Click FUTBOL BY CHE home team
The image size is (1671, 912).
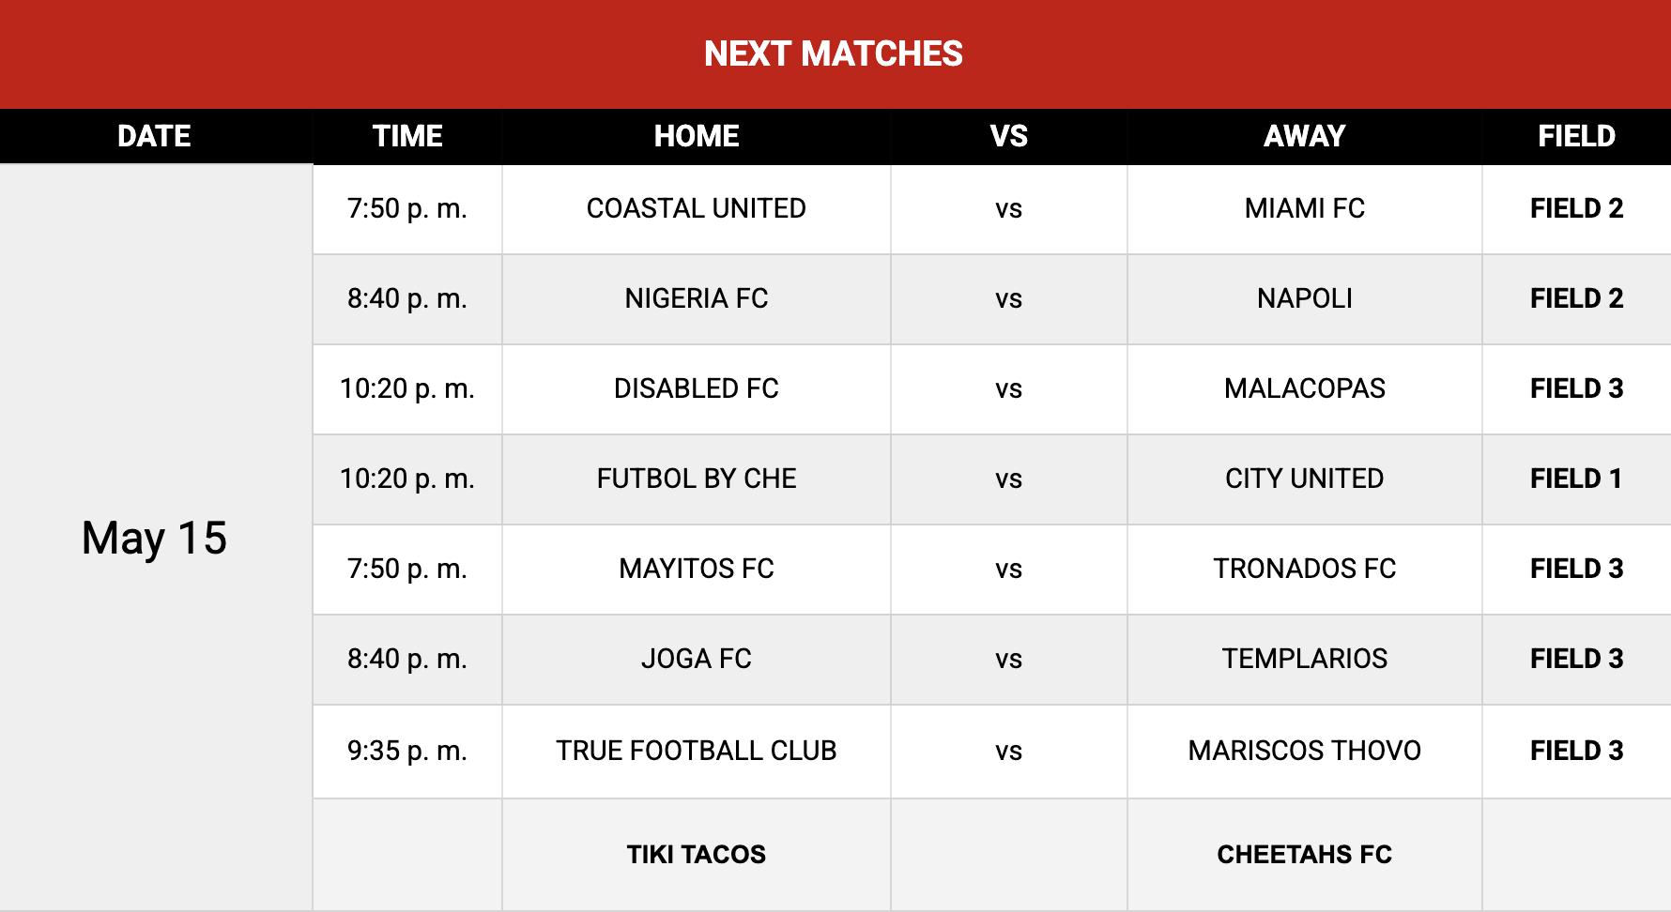pos(697,479)
